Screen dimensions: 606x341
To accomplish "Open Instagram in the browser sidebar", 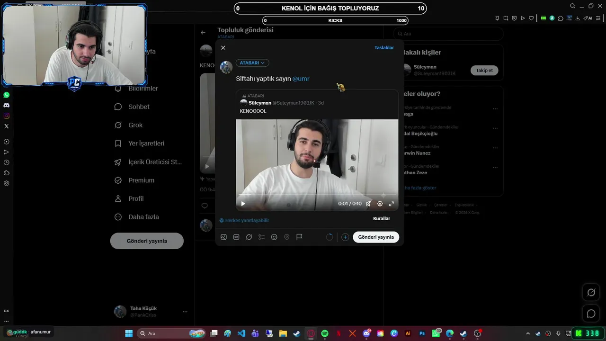I will click(6, 116).
